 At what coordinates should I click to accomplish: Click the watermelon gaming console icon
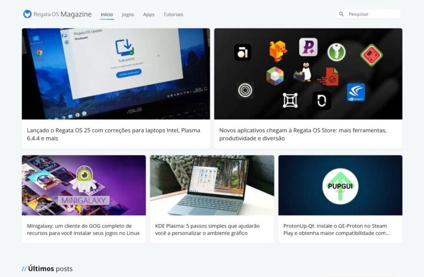pyautogui.click(x=372, y=55)
